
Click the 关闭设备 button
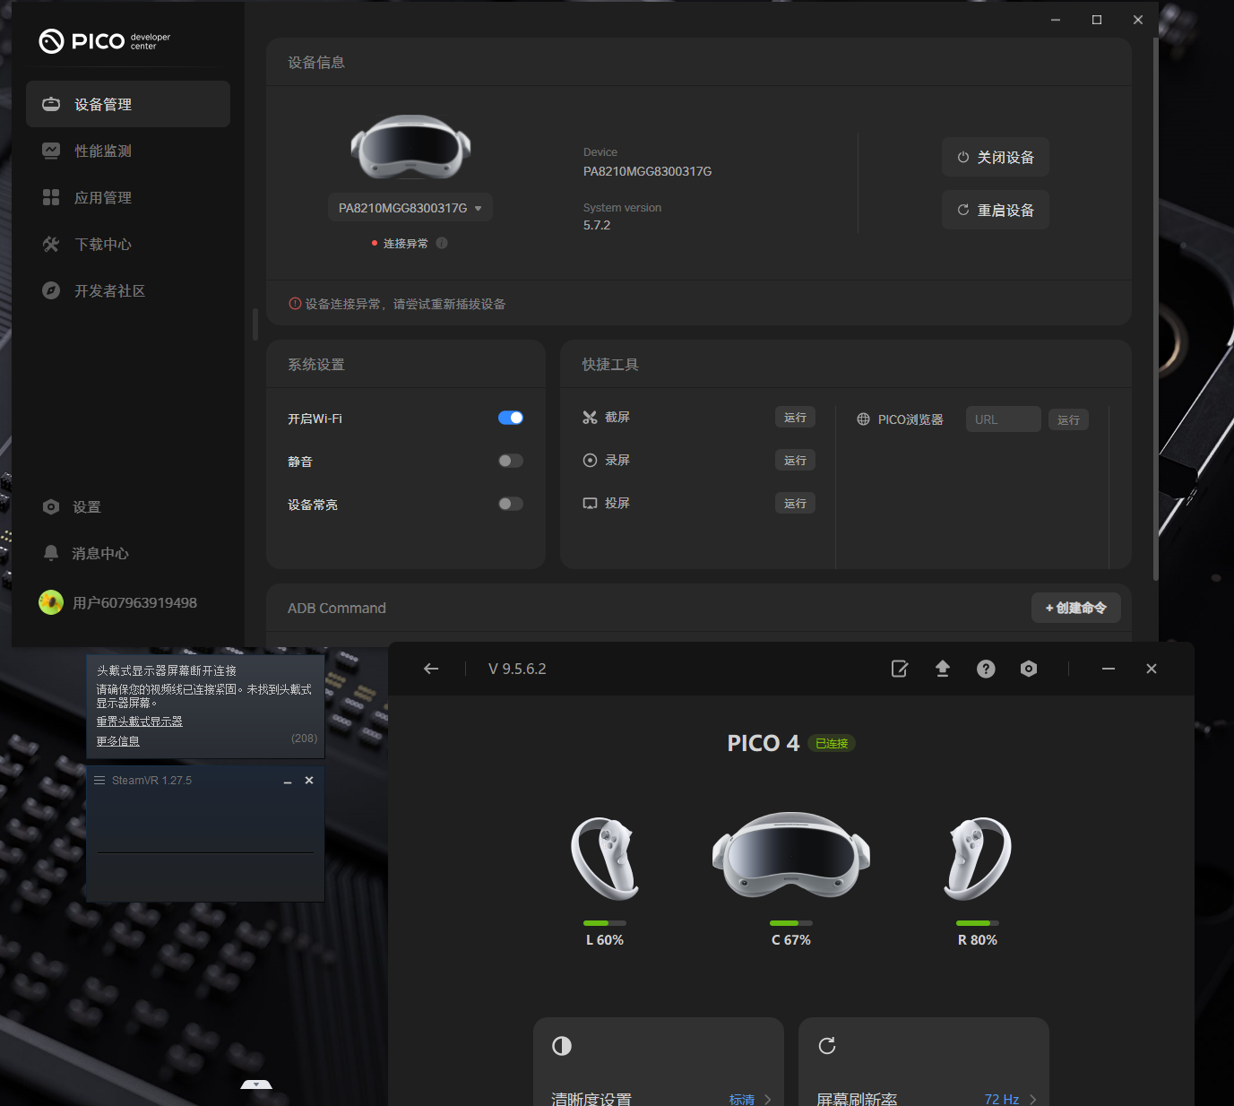click(x=996, y=157)
